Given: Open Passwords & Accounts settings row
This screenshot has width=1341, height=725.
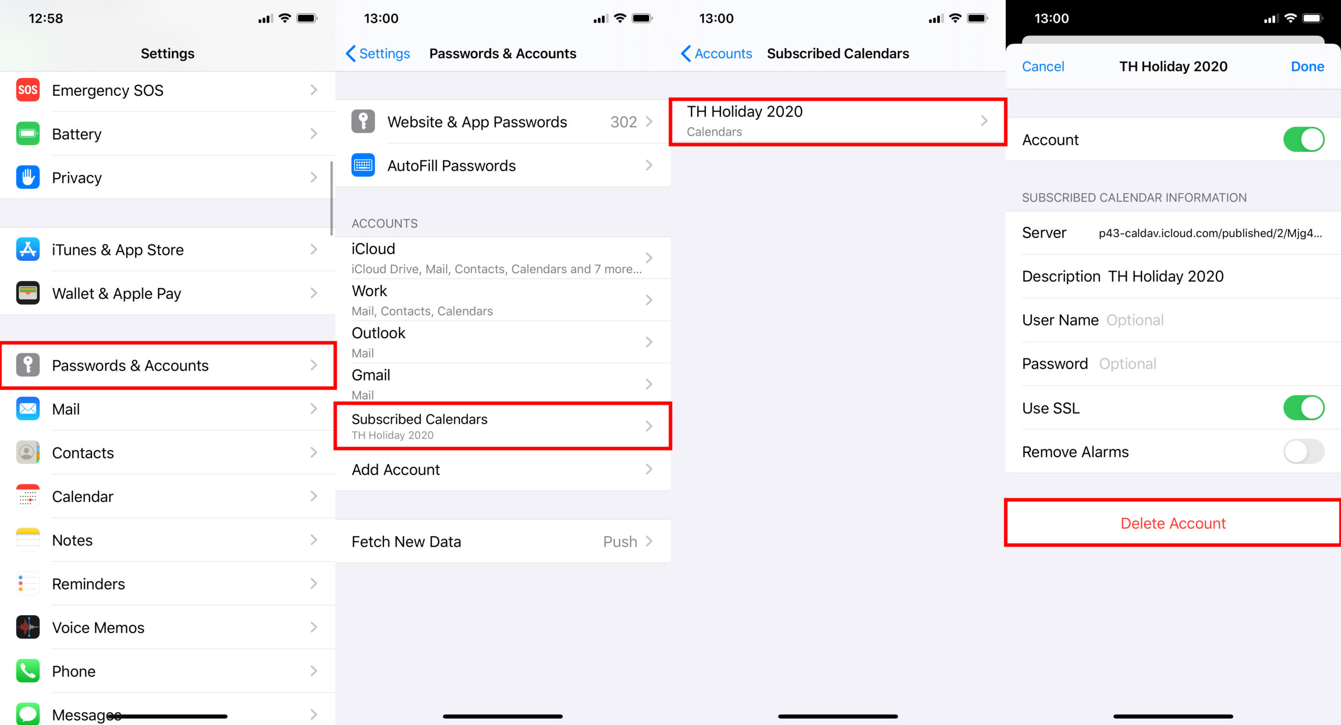Looking at the screenshot, I should pyautogui.click(x=168, y=365).
